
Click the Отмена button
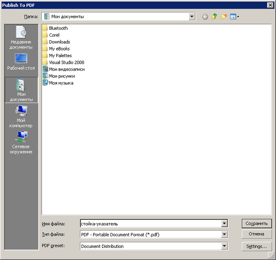click(256, 234)
